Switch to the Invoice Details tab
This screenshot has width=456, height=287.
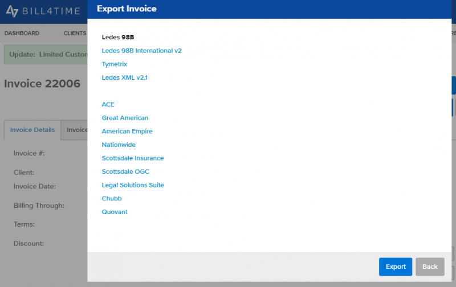pos(32,130)
